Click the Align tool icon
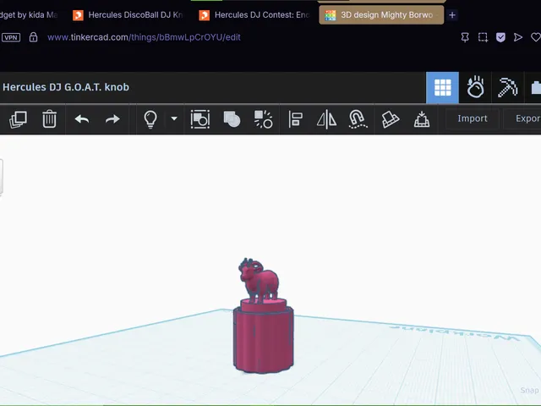 coord(295,119)
